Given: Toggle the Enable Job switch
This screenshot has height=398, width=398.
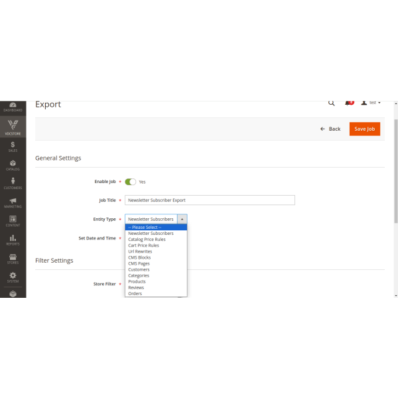Looking at the screenshot, I should coord(130,181).
